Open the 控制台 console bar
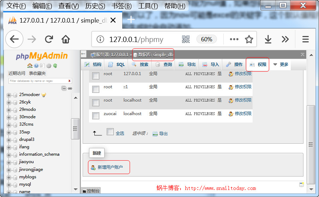Image resolution: width=319 pixels, height=197 pixels. 91,191
